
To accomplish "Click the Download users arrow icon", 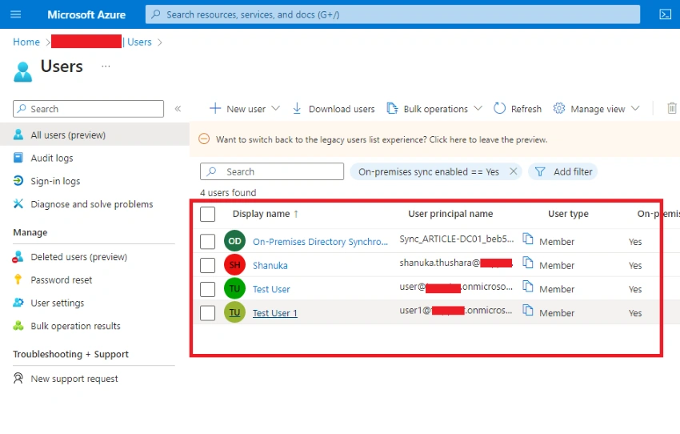I will (297, 109).
